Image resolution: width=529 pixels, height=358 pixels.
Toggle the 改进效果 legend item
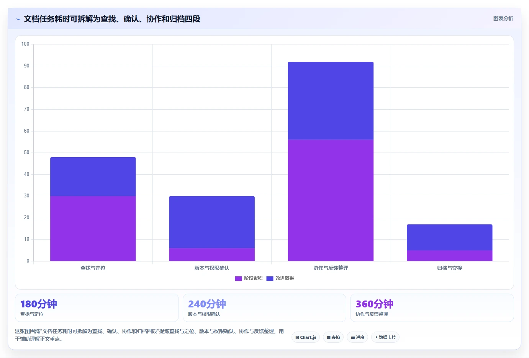click(x=280, y=278)
